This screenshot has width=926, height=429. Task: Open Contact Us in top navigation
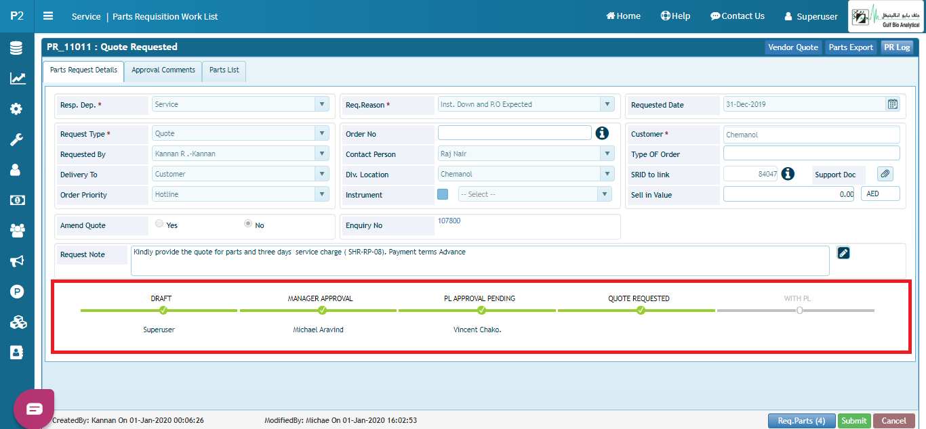(738, 16)
